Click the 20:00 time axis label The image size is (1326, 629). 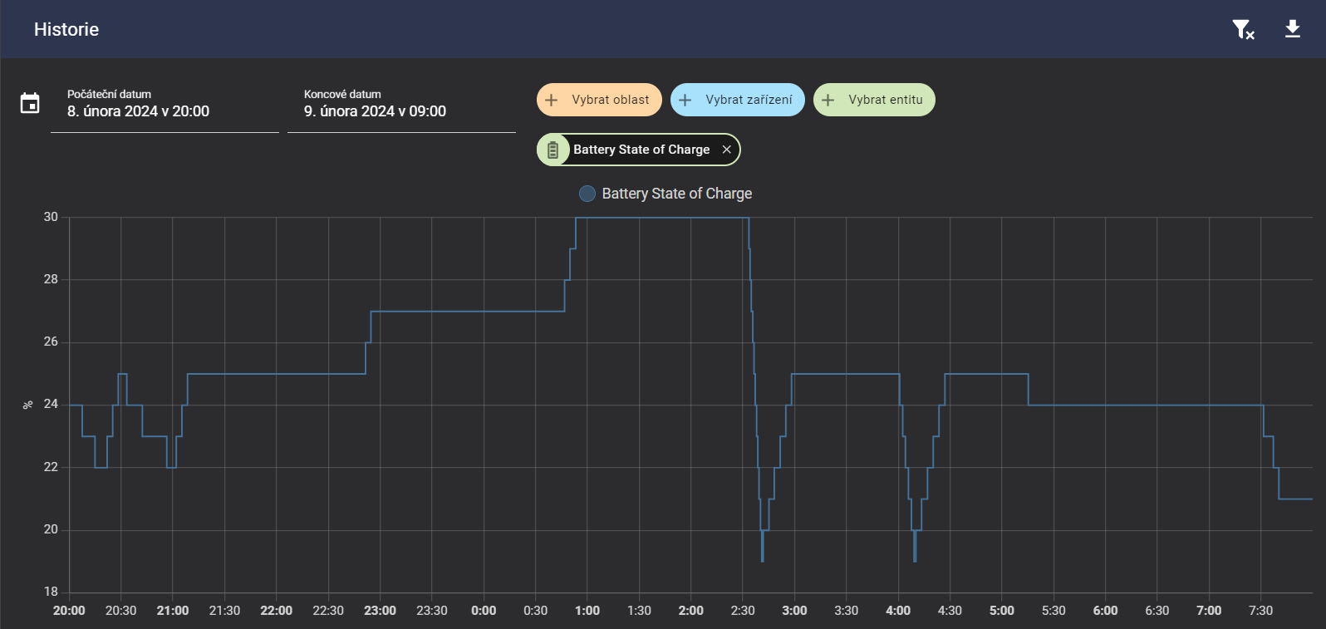pyautogui.click(x=69, y=611)
